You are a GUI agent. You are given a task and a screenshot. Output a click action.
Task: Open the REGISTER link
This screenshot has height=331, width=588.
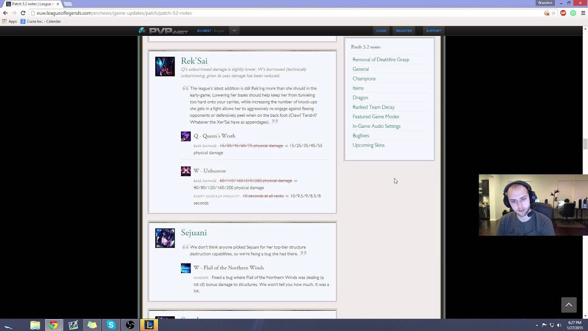pyautogui.click(x=404, y=31)
